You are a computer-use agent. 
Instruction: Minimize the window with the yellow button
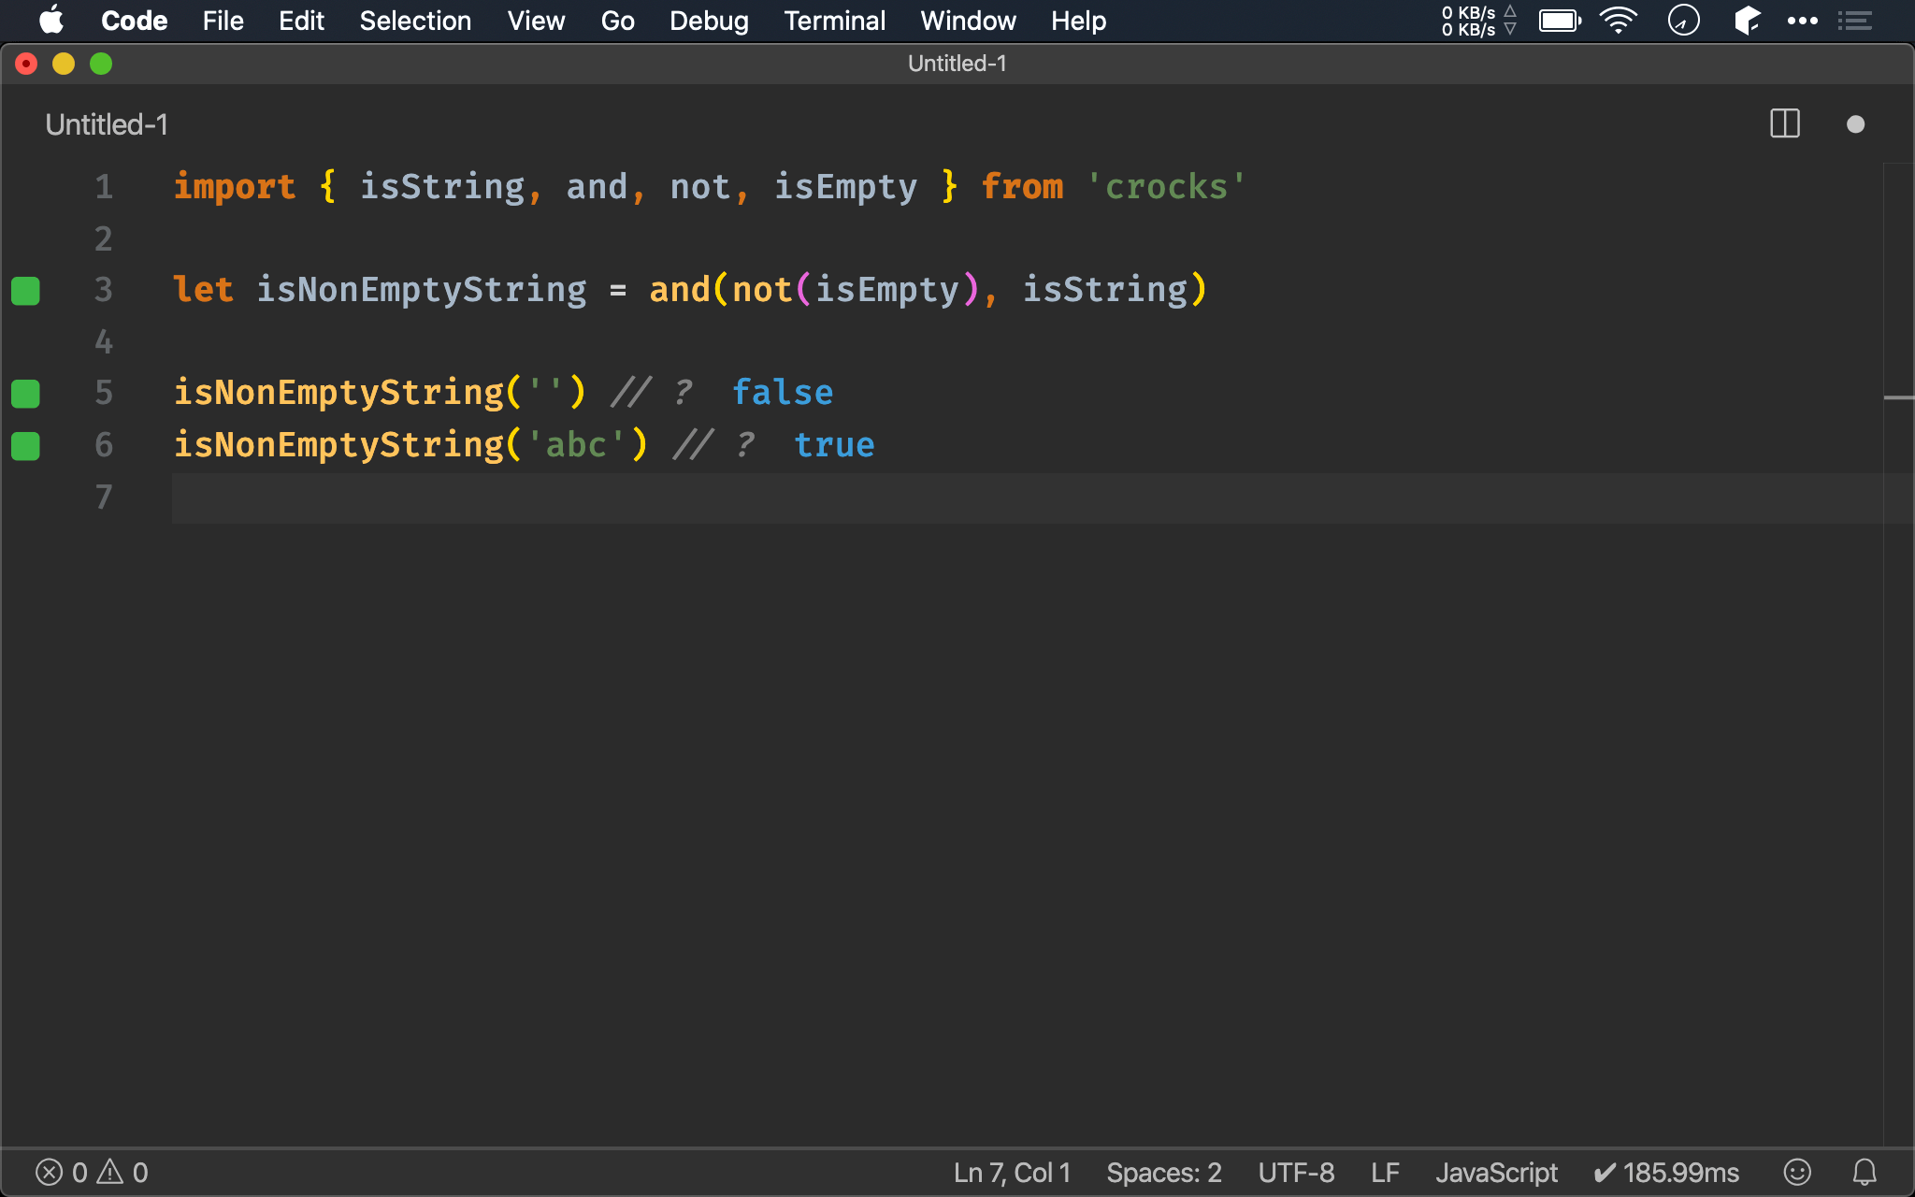64,64
